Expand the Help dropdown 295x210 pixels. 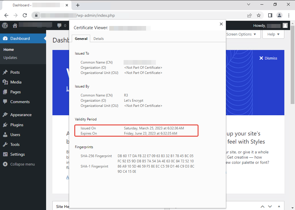(x=273, y=34)
